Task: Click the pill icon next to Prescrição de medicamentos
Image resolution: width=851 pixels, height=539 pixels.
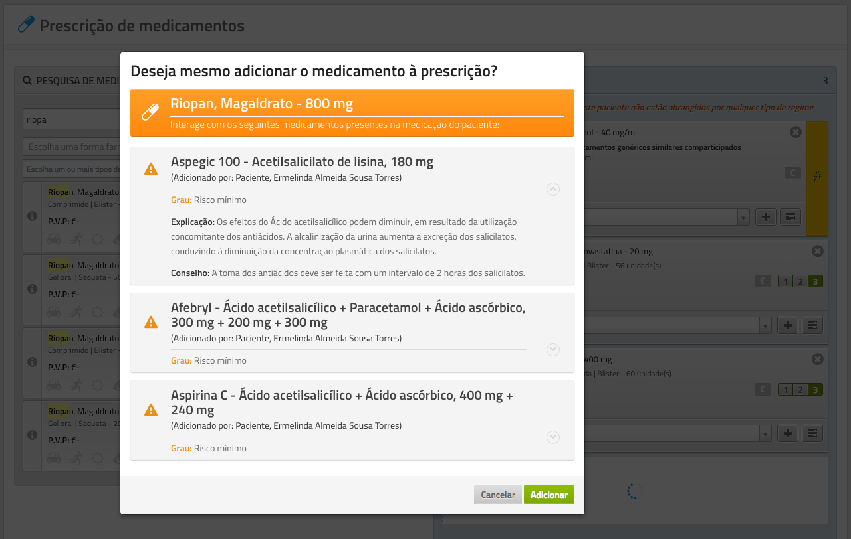Action: point(26,25)
